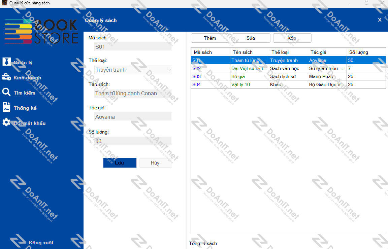388x249 pixels.
Task: Click the Aoyama cell in the table
Action: point(327,60)
